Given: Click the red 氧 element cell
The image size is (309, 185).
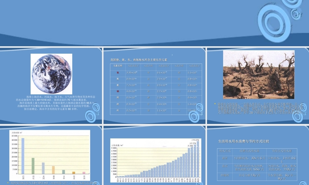Looking at the screenshot, I should [118, 72].
